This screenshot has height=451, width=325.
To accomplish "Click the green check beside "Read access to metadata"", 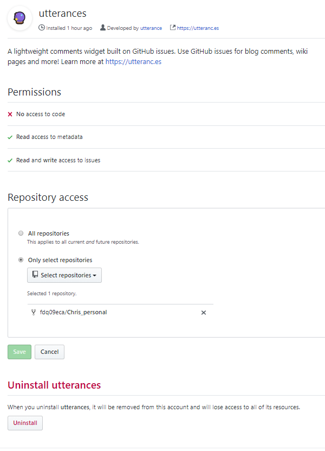I will pos(10,137).
